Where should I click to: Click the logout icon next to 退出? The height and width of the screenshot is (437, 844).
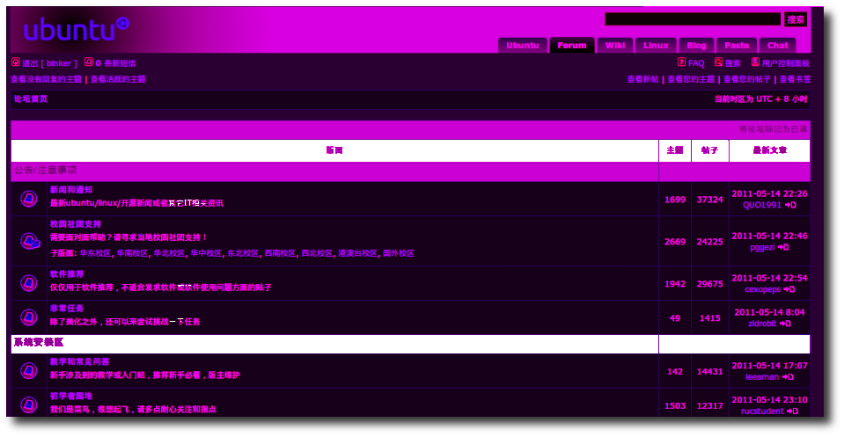pos(16,62)
